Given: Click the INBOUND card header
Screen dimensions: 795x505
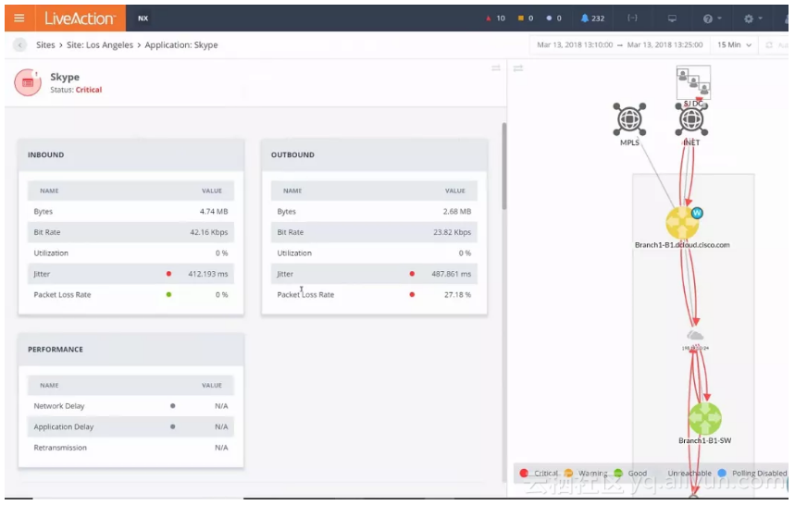Looking at the screenshot, I should (x=131, y=155).
